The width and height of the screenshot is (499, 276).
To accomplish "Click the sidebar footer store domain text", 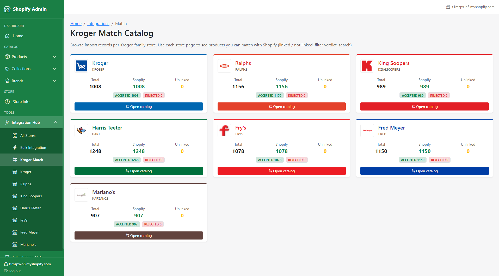I will [30, 264].
